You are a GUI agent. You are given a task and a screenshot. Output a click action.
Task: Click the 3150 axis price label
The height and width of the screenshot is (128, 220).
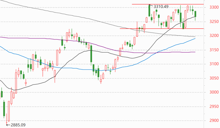pyautogui.click(x=214, y=50)
